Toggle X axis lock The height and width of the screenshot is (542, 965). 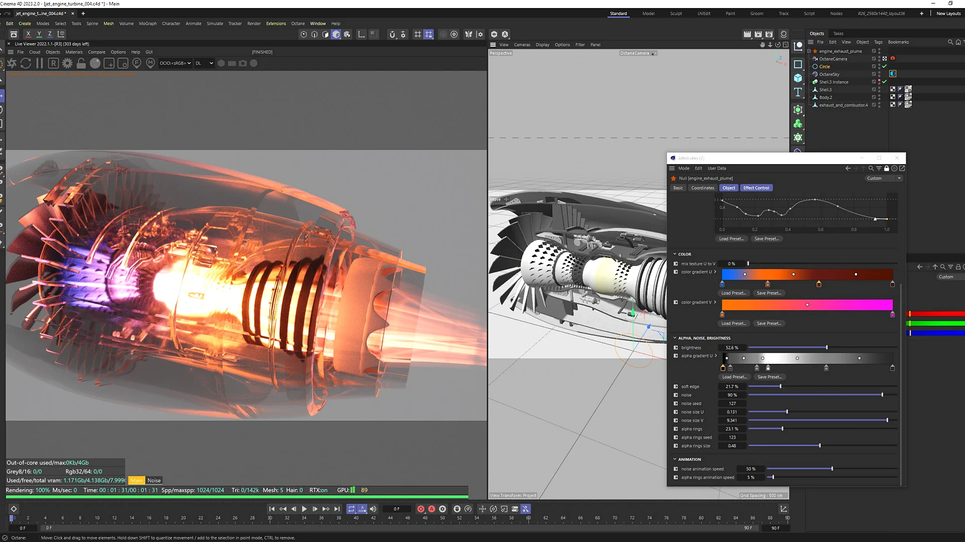[28, 34]
